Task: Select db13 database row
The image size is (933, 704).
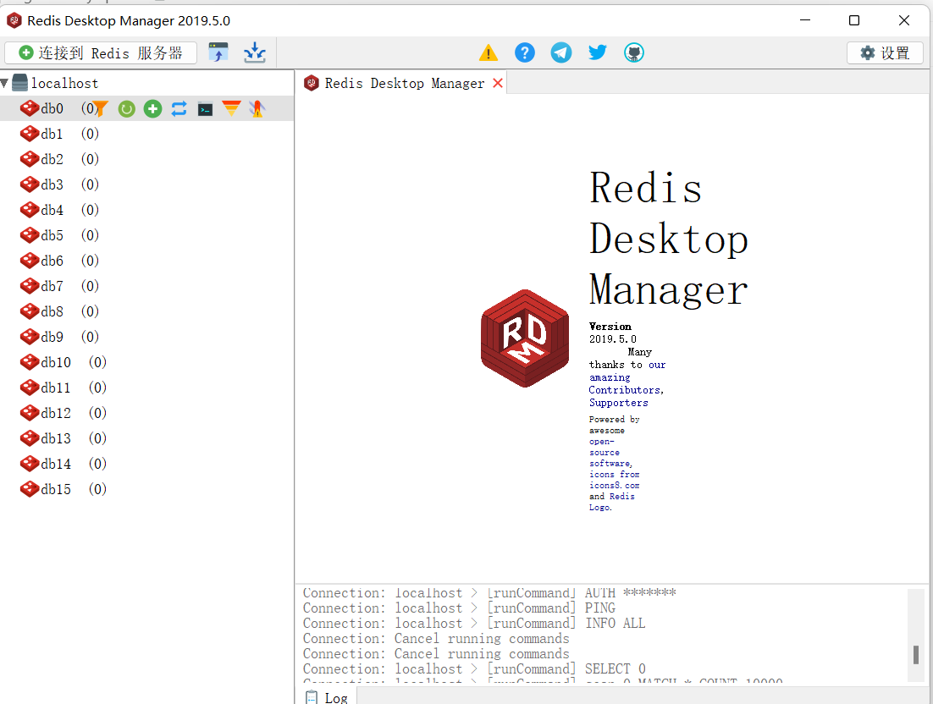Action: pyautogui.click(x=146, y=438)
